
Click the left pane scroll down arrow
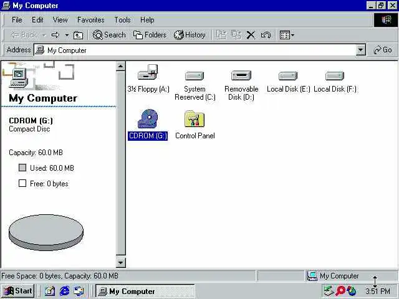[x=120, y=262]
